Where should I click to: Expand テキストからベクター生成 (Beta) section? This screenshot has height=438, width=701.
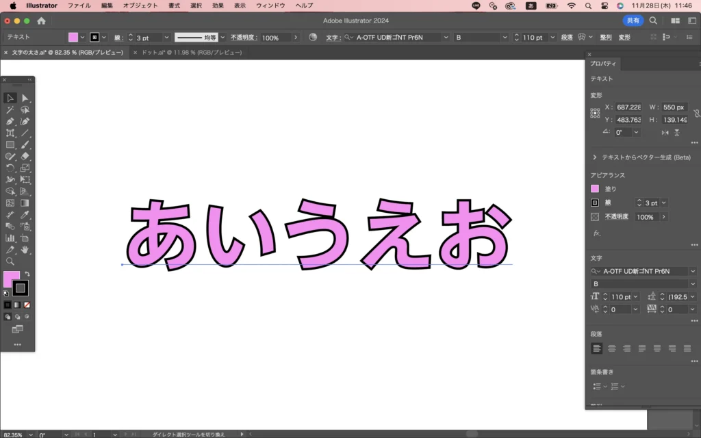click(594, 157)
